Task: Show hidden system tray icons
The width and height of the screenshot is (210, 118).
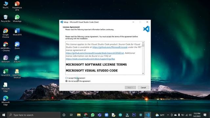Action: (x=168, y=115)
